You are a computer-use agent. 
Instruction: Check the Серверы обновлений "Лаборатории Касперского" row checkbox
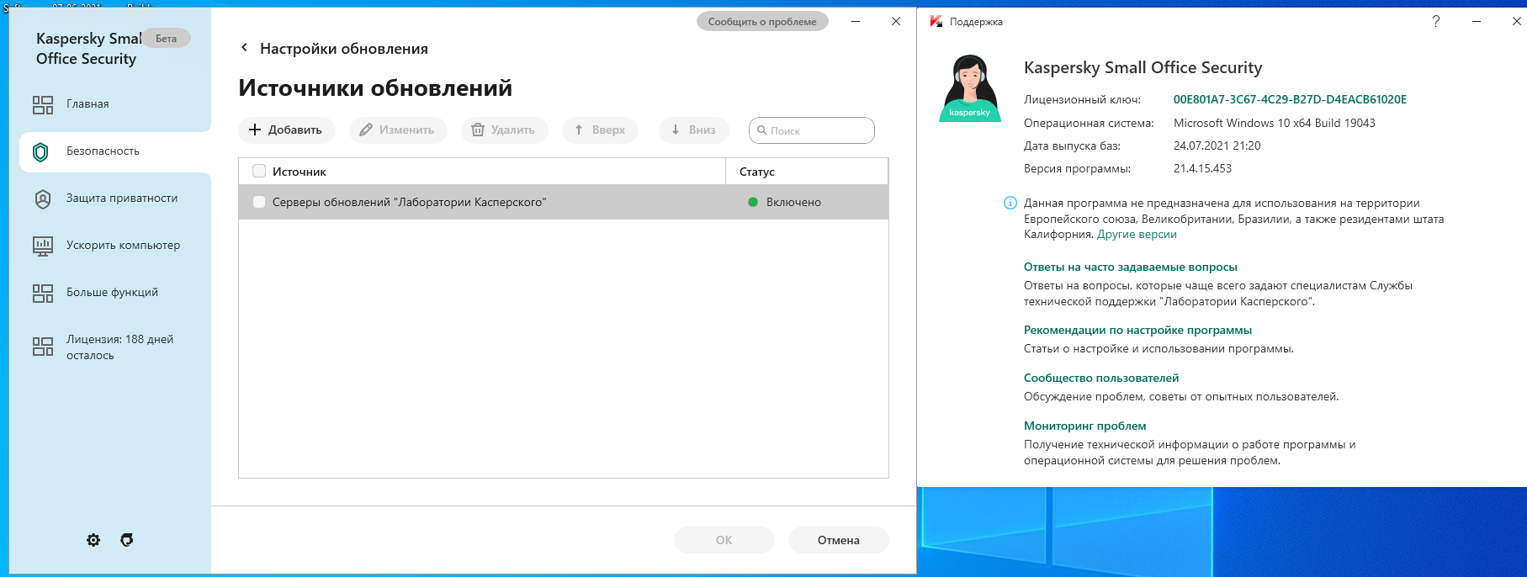click(259, 202)
